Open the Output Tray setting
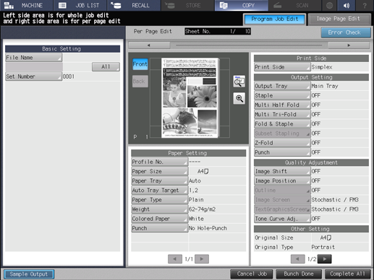The height and width of the screenshot is (280, 374). pyautogui.click(x=282, y=86)
